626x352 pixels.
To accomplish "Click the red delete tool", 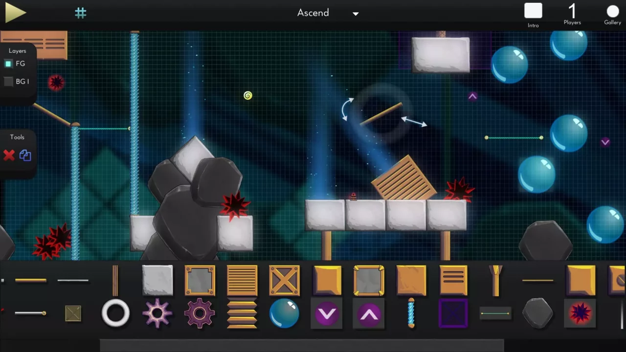I will [x=9, y=155].
